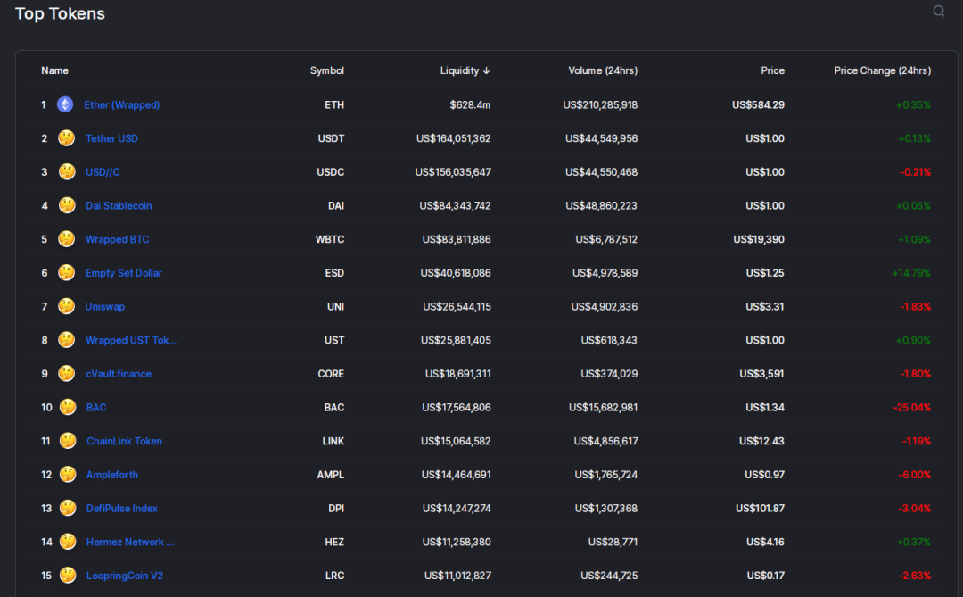Click the US$48,860,223 volume cell
The image size is (963, 597).
coord(601,205)
